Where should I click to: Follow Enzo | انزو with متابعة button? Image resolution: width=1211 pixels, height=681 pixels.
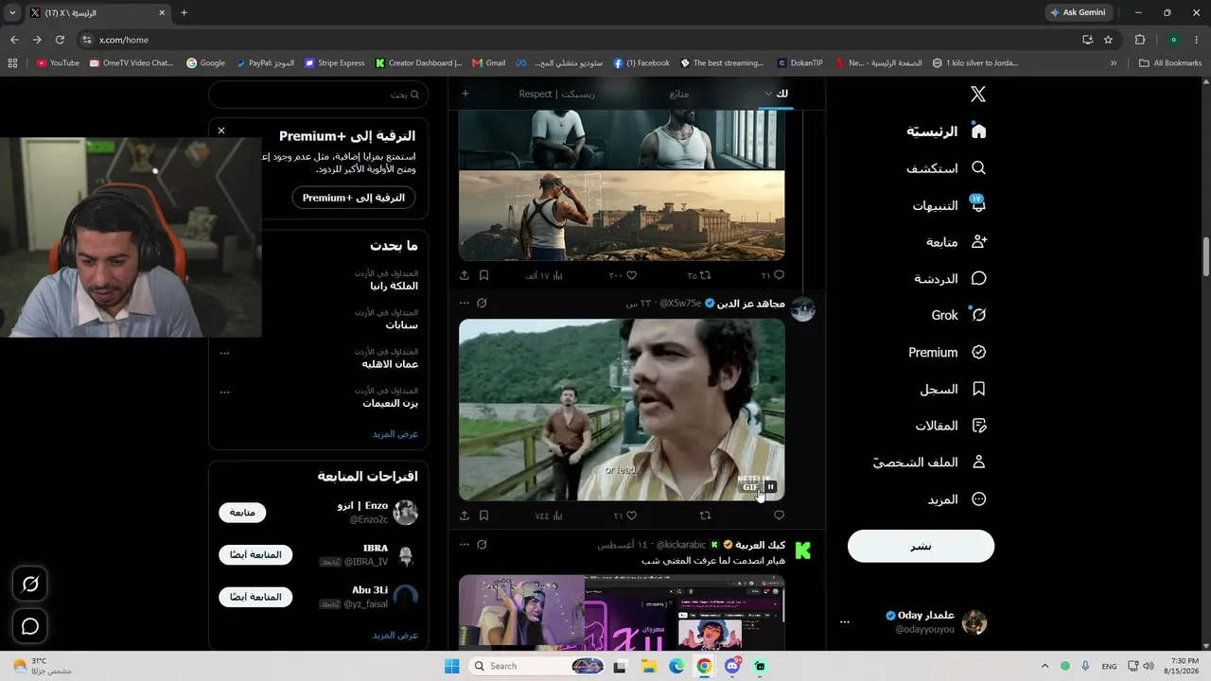[x=242, y=513]
